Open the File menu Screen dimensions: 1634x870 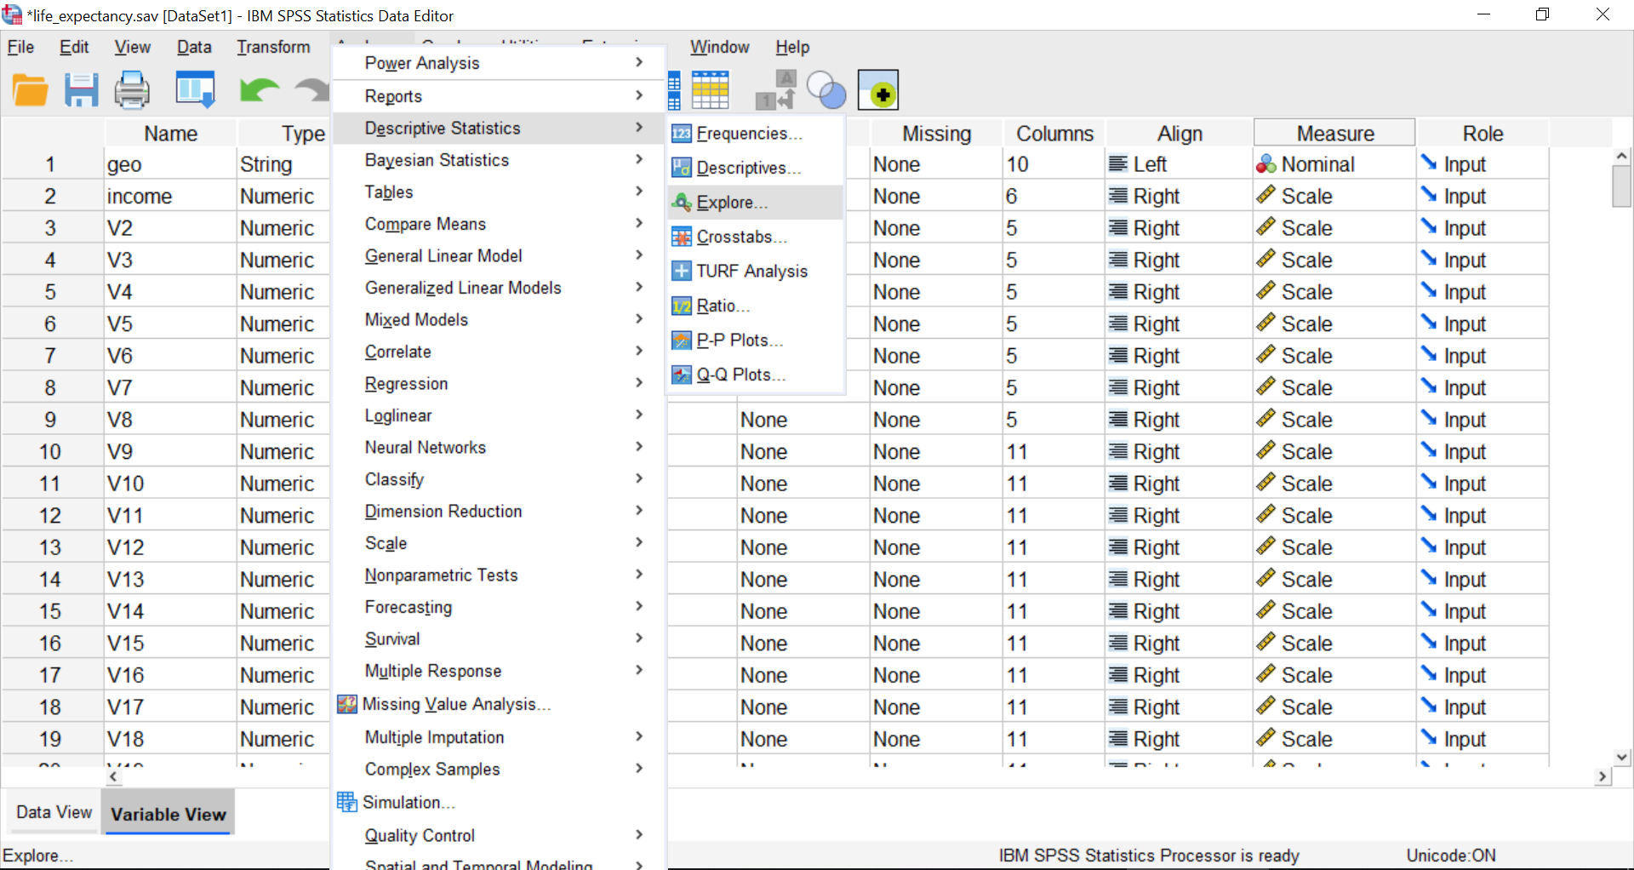[x=20, y=47]
